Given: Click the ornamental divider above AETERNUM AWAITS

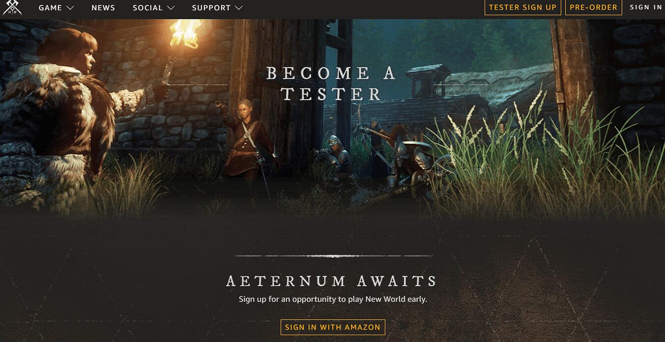Looking at the screenshot, I should click(333, 256).
